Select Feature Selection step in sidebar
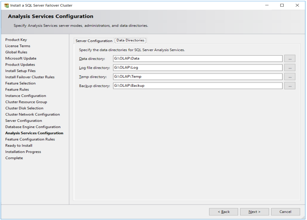Image resolution: width=307 pixels, height=220 pixels. [20, 84]
